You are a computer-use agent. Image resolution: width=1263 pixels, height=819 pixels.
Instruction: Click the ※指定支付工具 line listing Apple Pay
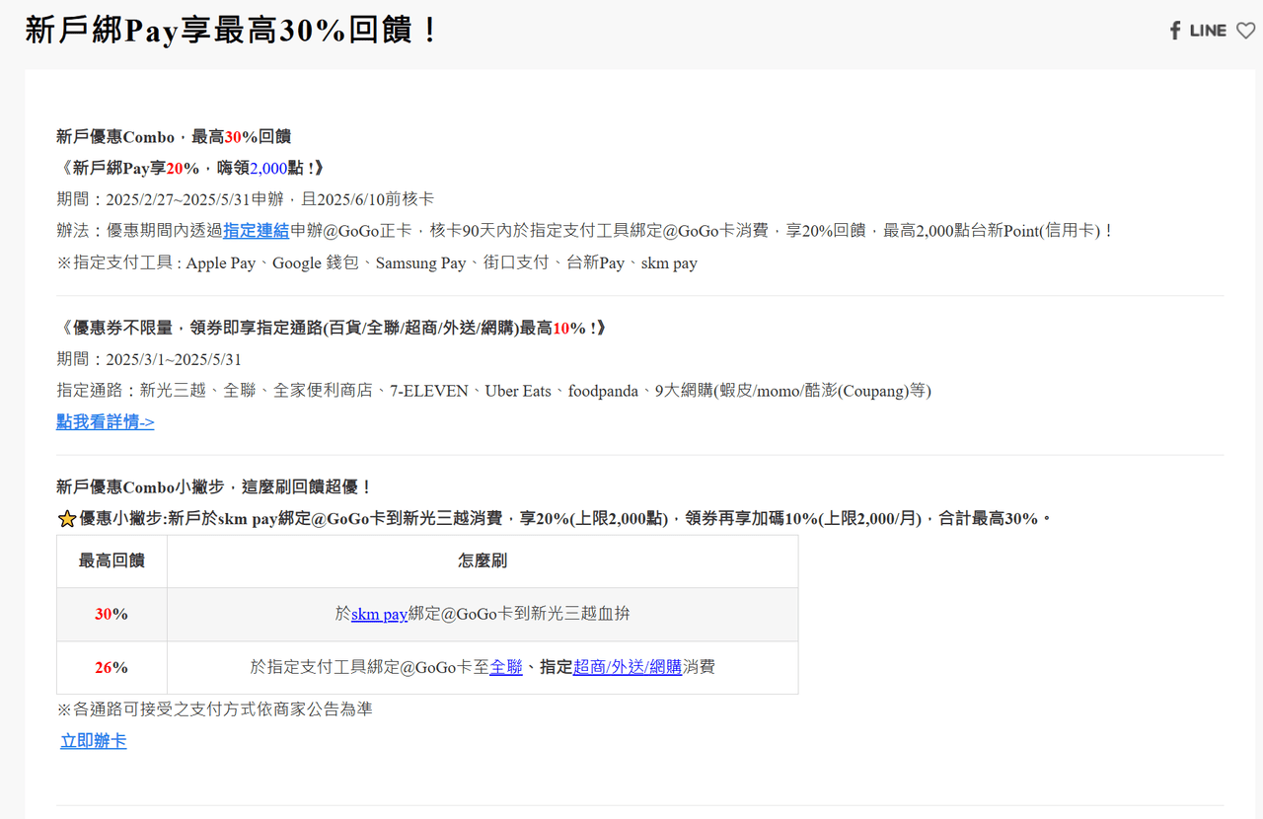[377, 263]
